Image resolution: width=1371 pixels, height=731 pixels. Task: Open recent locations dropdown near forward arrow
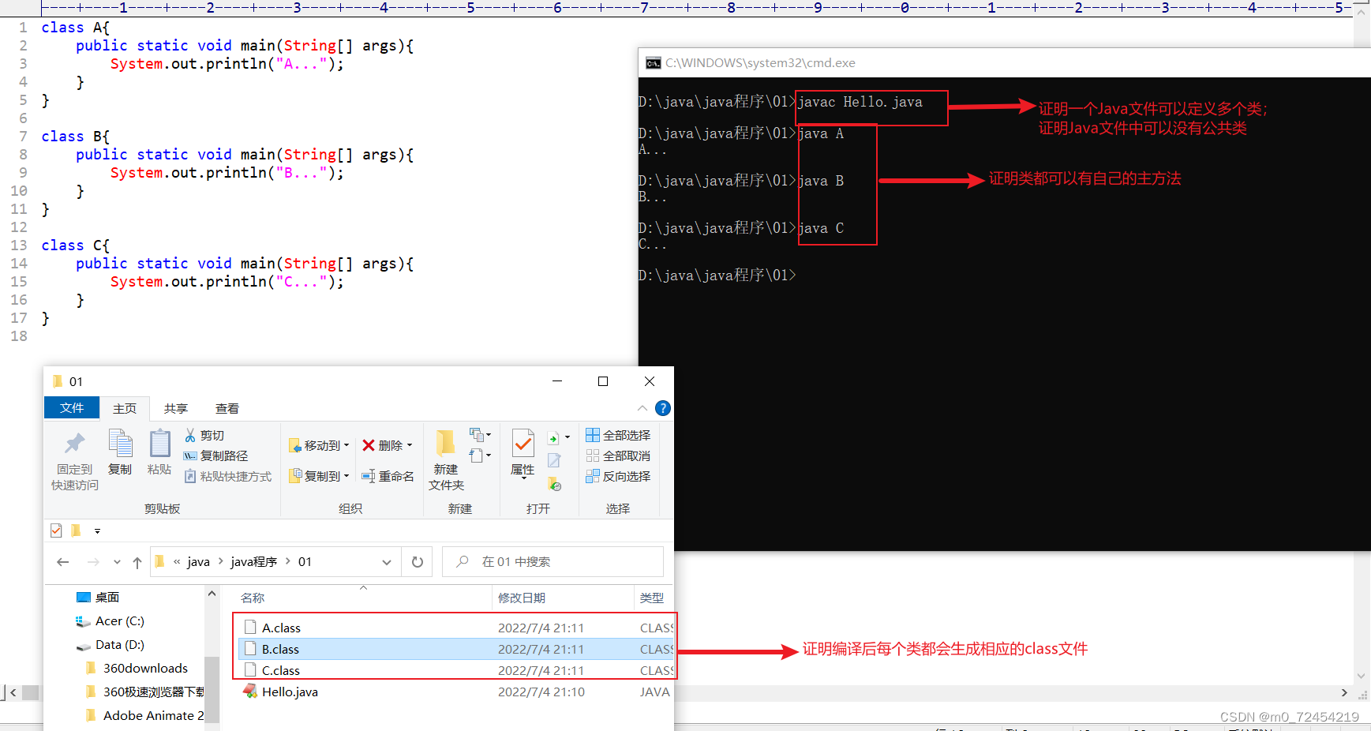(117, 562)
